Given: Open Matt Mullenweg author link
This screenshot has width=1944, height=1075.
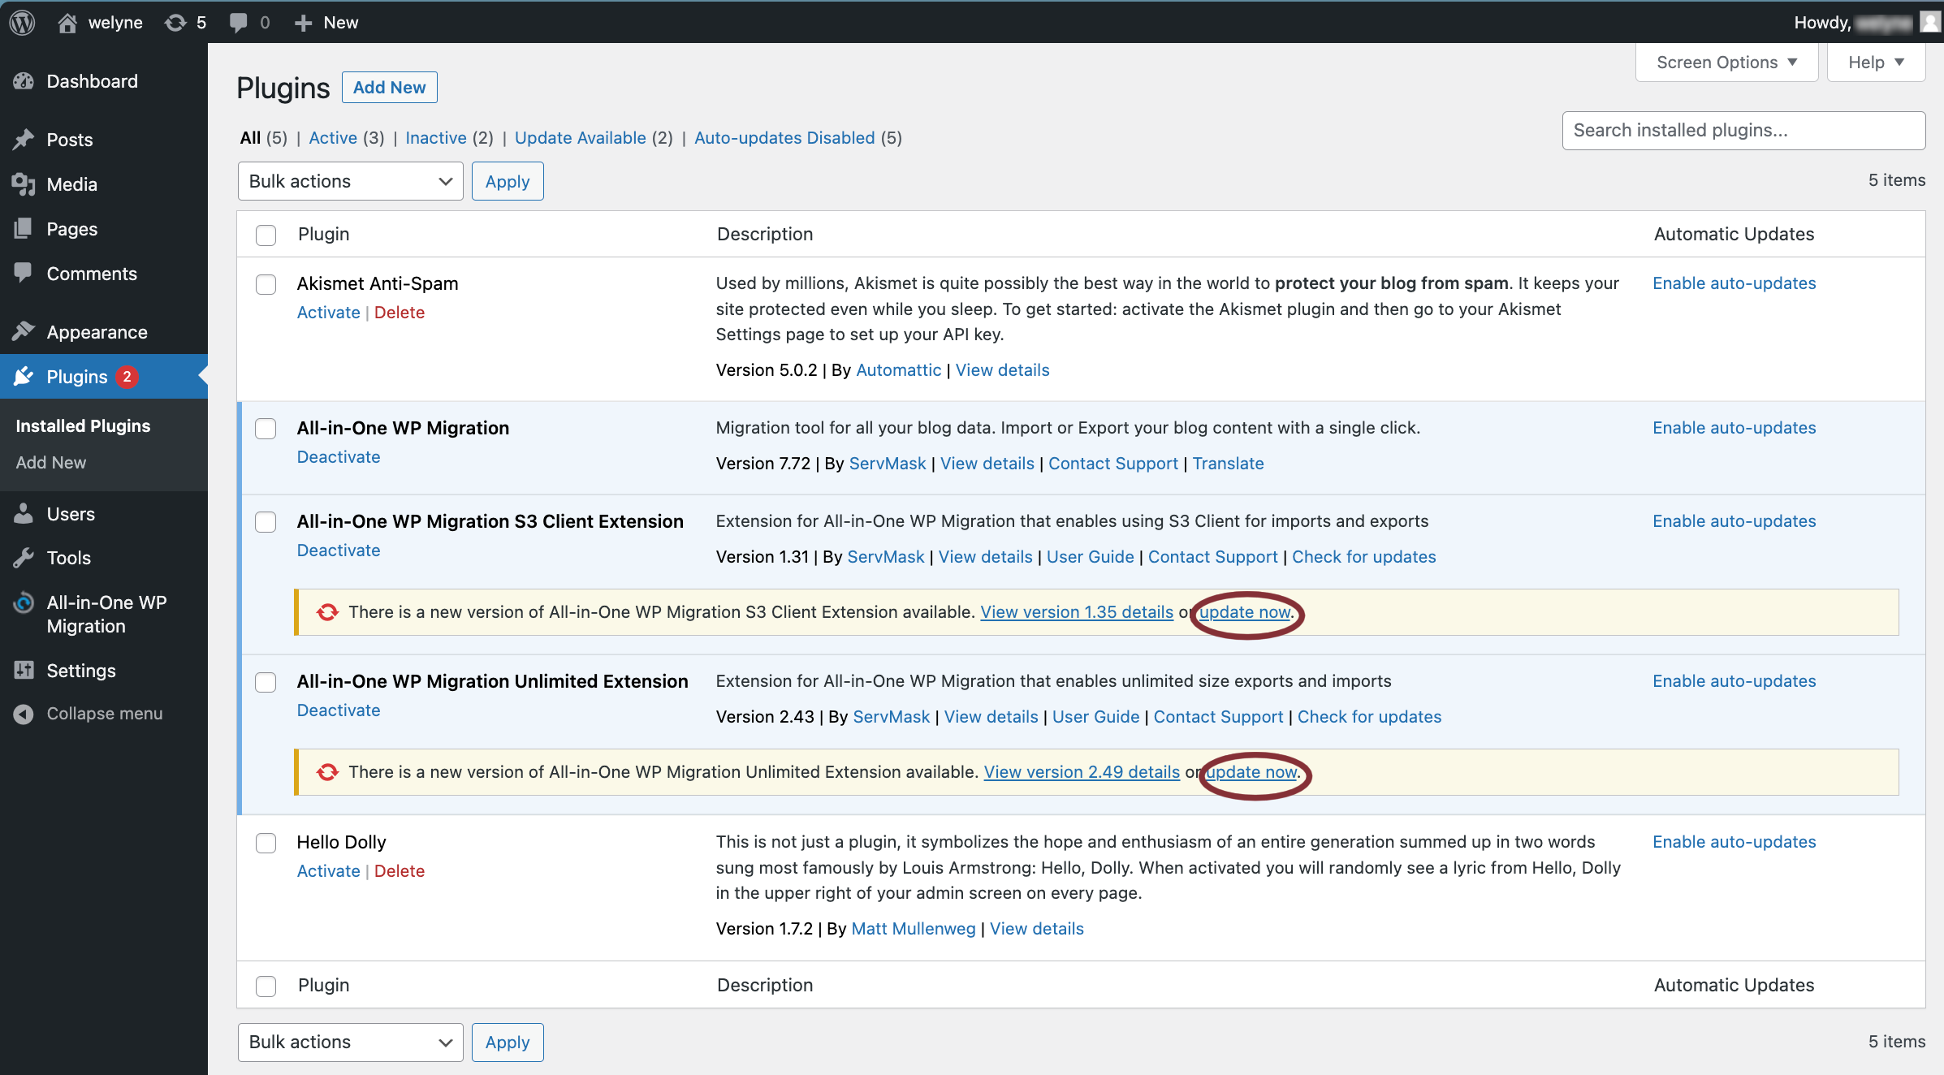Looking at the screenshot, I should click(x=914, y=929).
